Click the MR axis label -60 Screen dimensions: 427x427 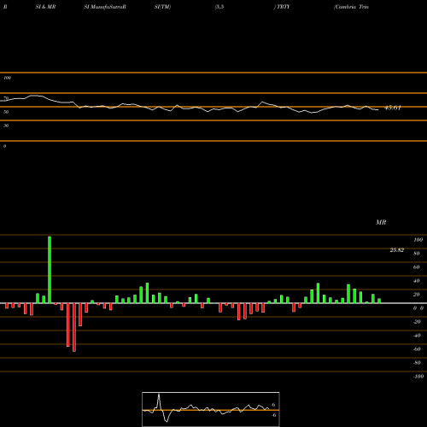[417, 349]
